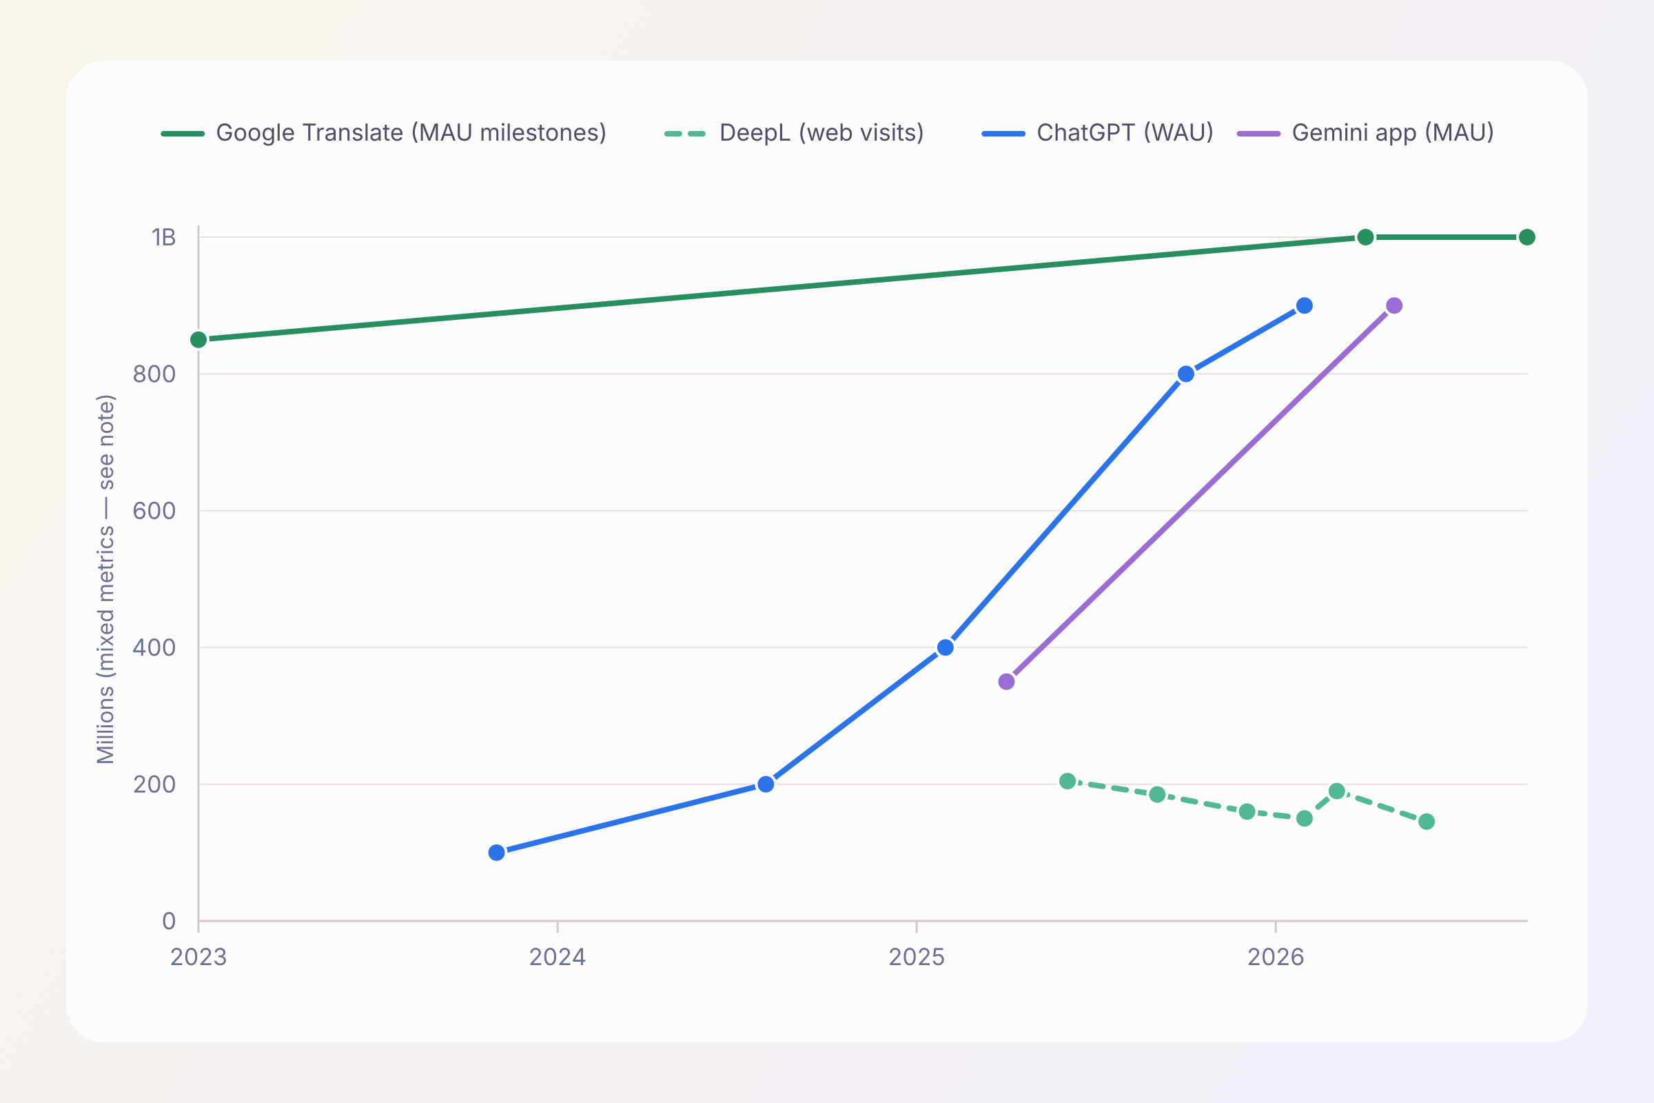The image size is (1654, 1103).
Task: Select the last Gemini data point
Action: [x=1393, y=305]
